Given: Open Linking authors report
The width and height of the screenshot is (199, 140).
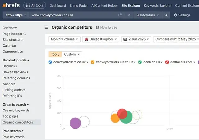Looking at the screenshot, I should [x=14, y=90].
